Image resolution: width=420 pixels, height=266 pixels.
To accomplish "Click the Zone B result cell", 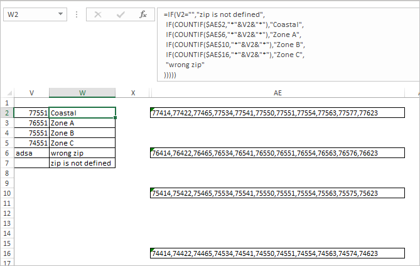I will (x=82, y=133).
